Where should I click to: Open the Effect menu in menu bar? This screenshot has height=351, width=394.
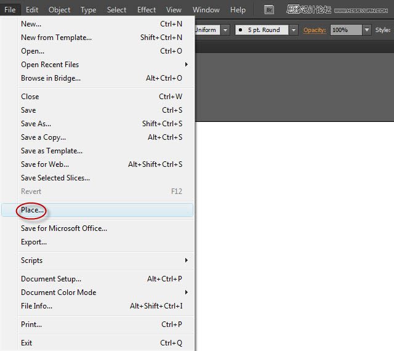(147, 10)
